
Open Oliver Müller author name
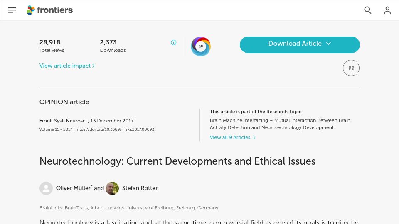tap(74, 188)
